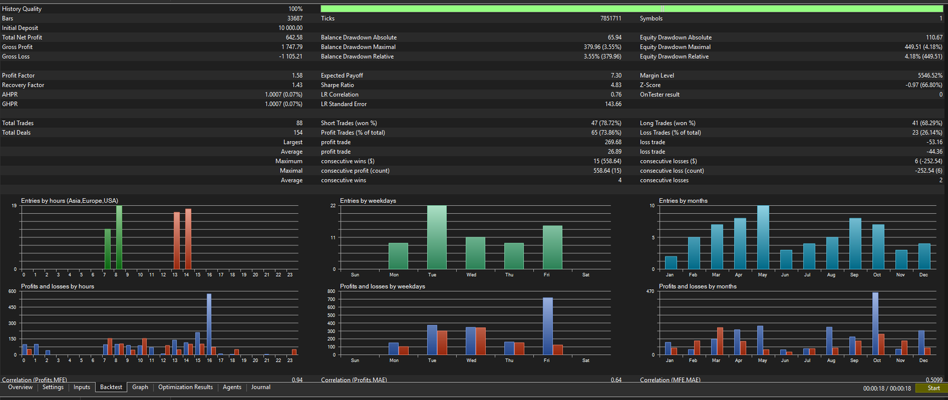Click the LR Correlation value 0.76
The image size is (948, 400).
616,94
